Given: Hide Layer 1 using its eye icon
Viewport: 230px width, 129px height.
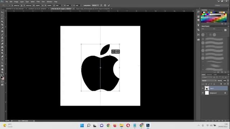Looking at the screenshot, I should pyautogui.click(x=203, y=89).
